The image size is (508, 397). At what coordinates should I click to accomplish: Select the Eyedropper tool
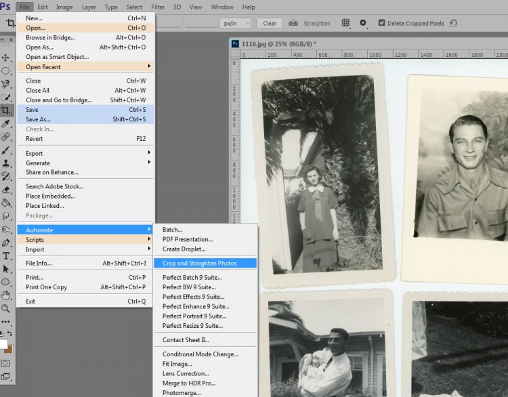5,124
